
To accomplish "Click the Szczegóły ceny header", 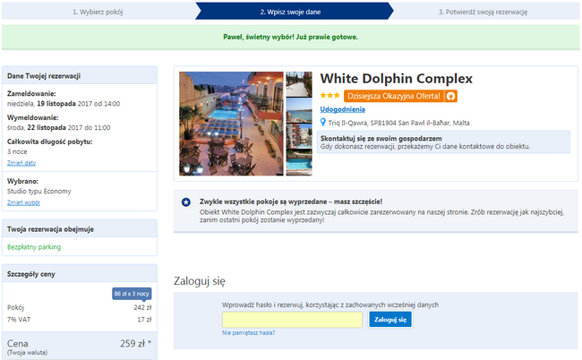I will 30,274.
